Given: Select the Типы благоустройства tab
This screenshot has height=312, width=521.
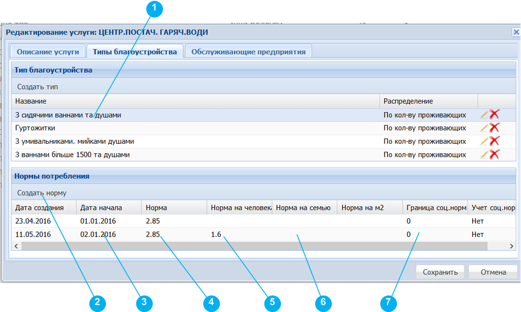Looking at the screenshot, I should click(x=135, y=52).
